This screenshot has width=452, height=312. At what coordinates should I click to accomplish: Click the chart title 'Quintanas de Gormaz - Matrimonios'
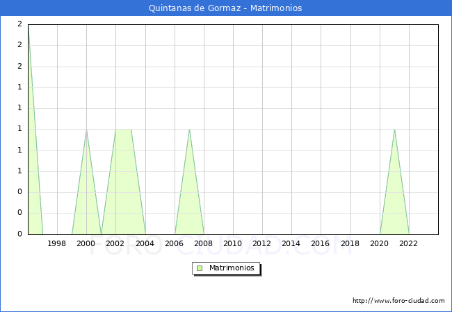coord(225,8)
